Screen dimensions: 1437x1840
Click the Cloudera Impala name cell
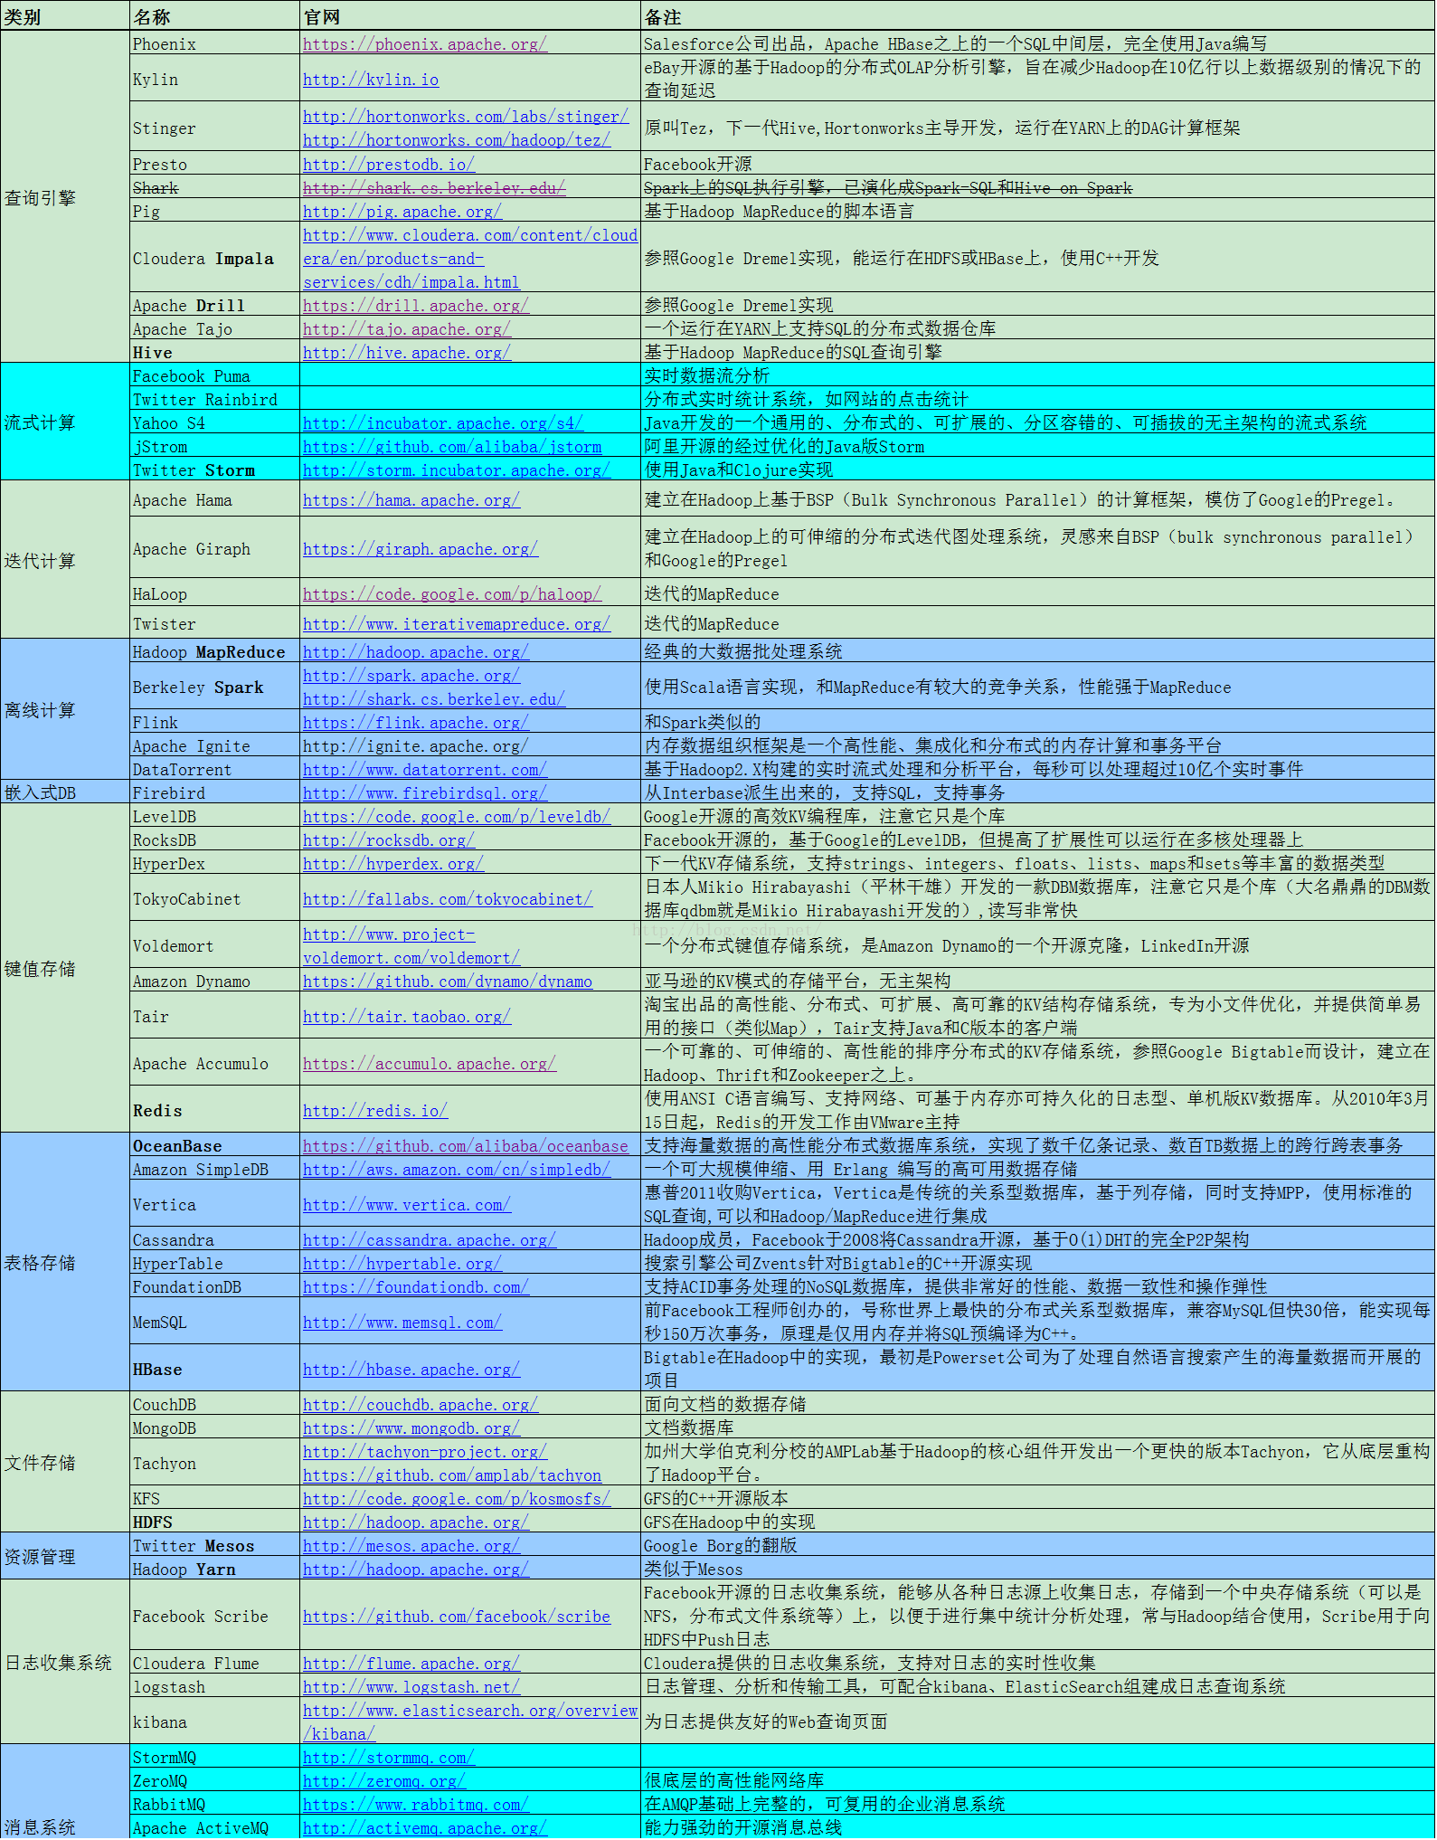click(215, 258)
